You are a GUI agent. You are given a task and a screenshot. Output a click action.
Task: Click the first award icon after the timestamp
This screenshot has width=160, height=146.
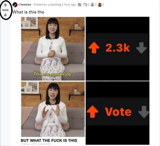pyautogui.click(x=80, y=4)
